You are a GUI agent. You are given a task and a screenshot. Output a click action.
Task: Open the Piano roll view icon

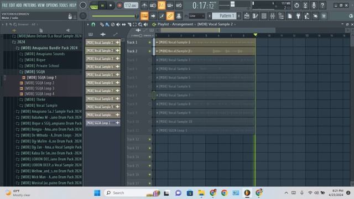click(256, 16)
